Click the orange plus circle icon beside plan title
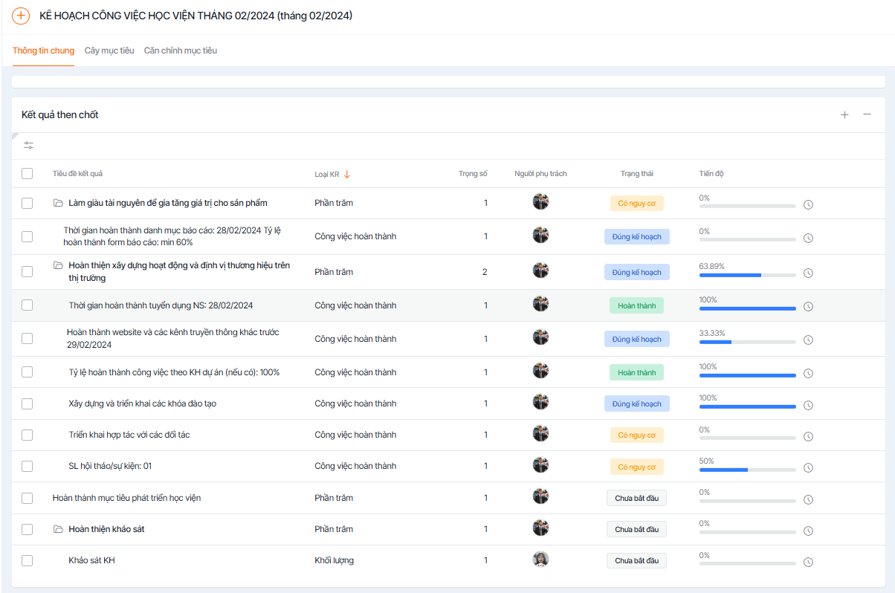Screen dimensions: 895x593 coord(22,16)
